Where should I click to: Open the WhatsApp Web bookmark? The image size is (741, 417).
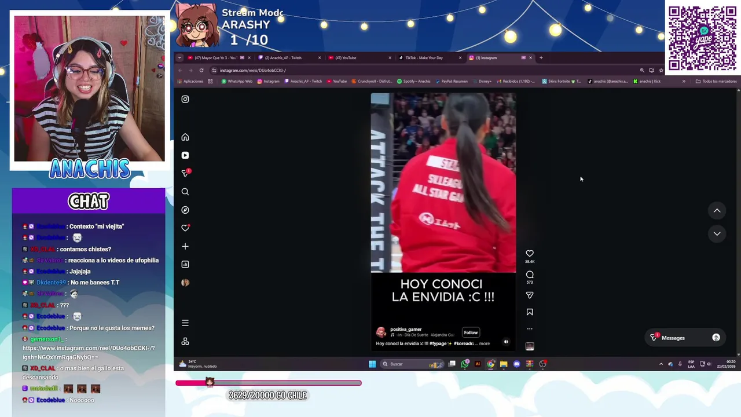237,81
